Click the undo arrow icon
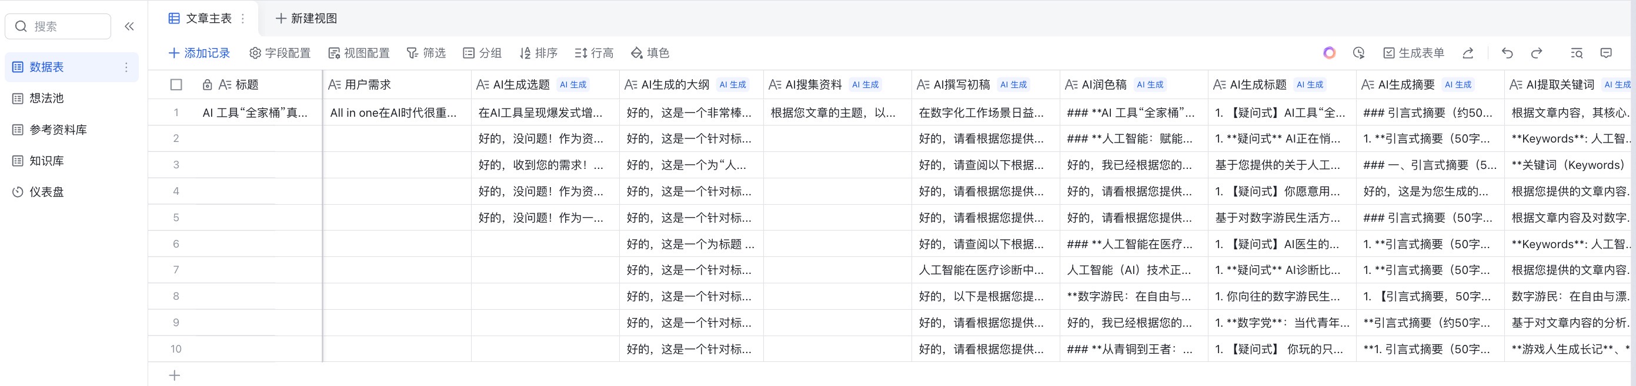This screenshot has height=386, width=1636. click(x=1507, y=53)
